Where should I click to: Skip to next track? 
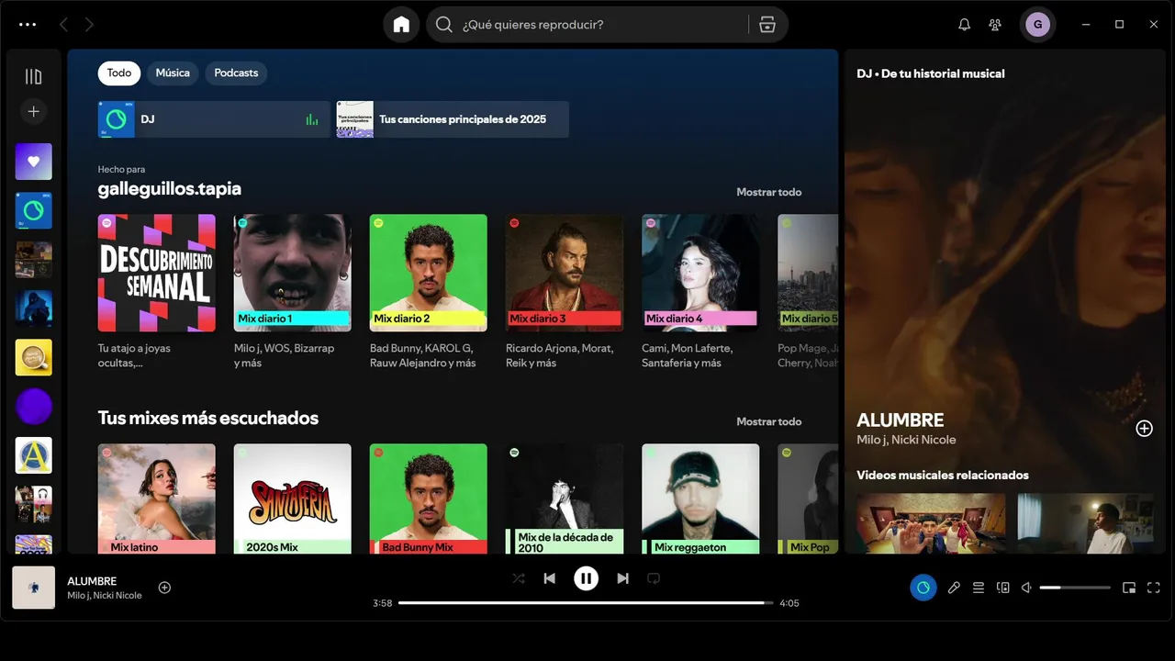tap(622, 578)
